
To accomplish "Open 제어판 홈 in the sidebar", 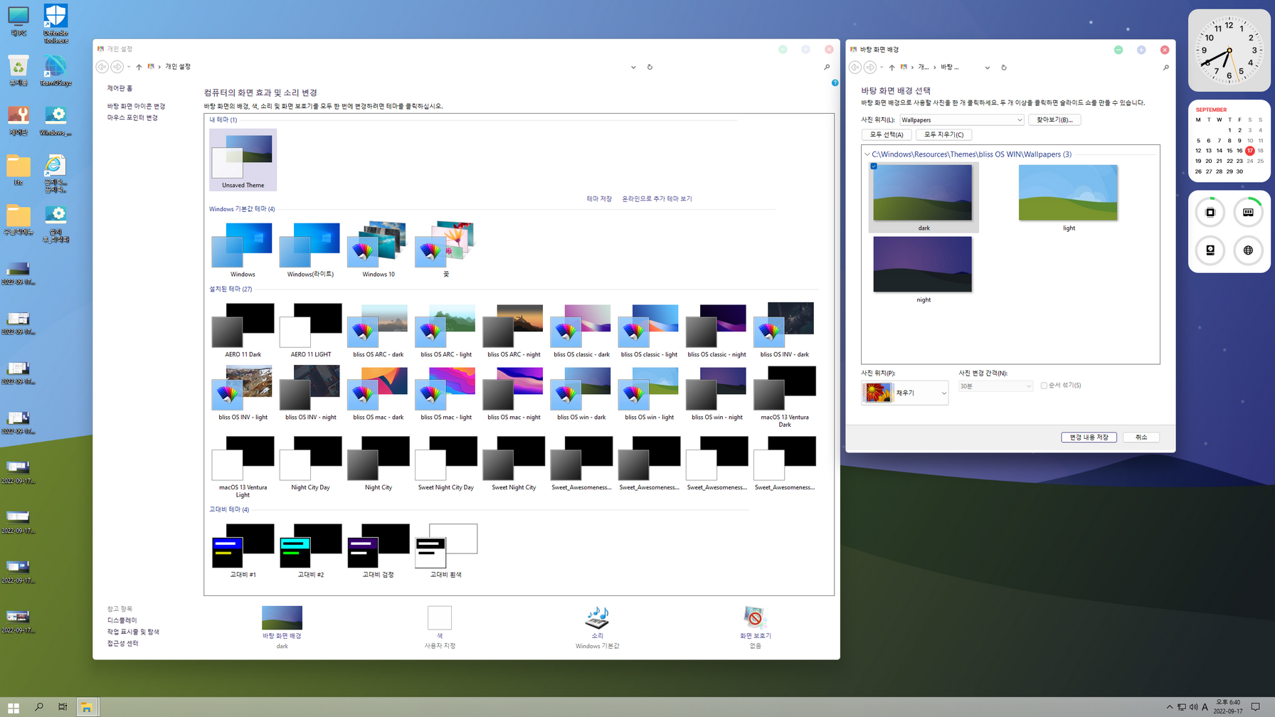I will pyautogui.click(x=120, y=88).
